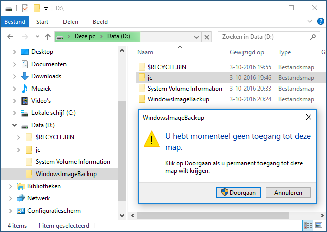The image size is (327, 232).
Task: Click the horizontal scroll left arrow
Action: (133, 215)
